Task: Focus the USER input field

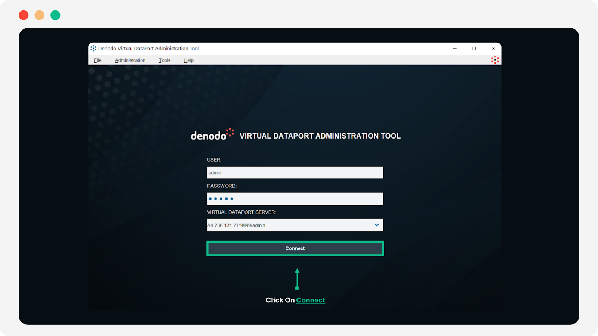Action: point(295,172)
